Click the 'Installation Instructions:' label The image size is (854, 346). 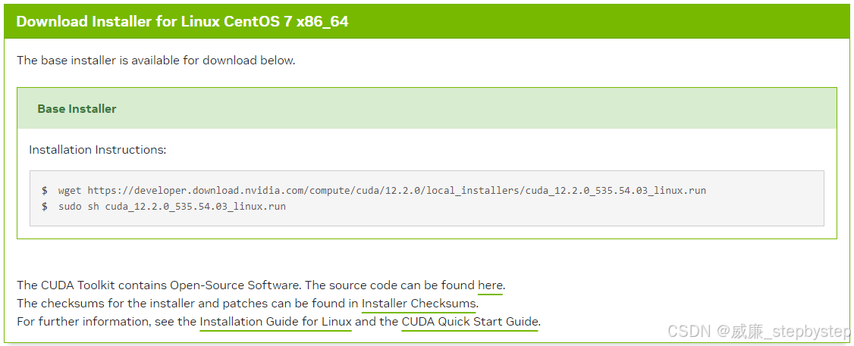point(98,150)
